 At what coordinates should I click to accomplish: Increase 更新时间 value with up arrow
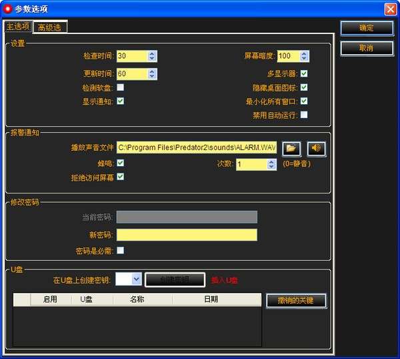click(x=152, y=71)
